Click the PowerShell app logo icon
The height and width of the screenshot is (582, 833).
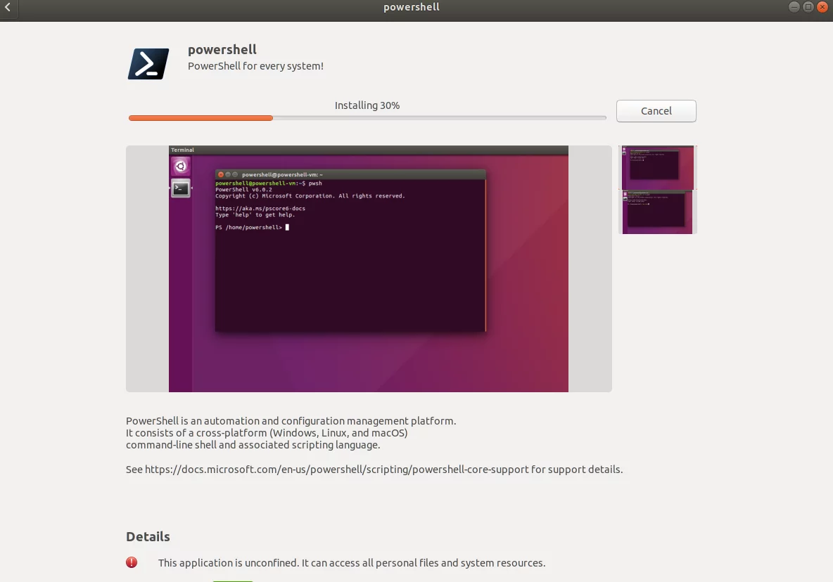pos(148,64)
